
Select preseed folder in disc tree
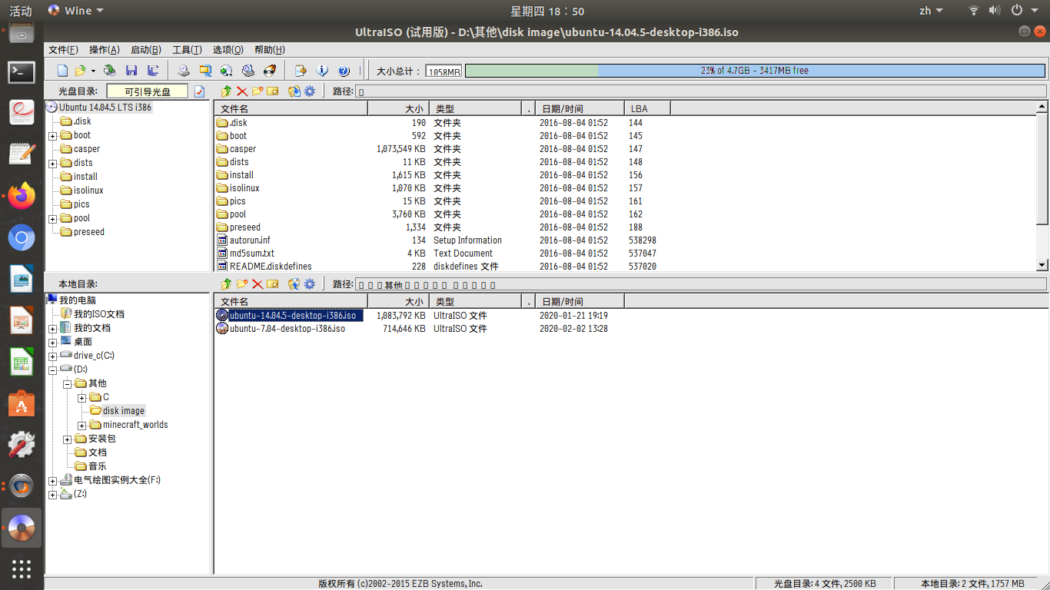(89, 232)
